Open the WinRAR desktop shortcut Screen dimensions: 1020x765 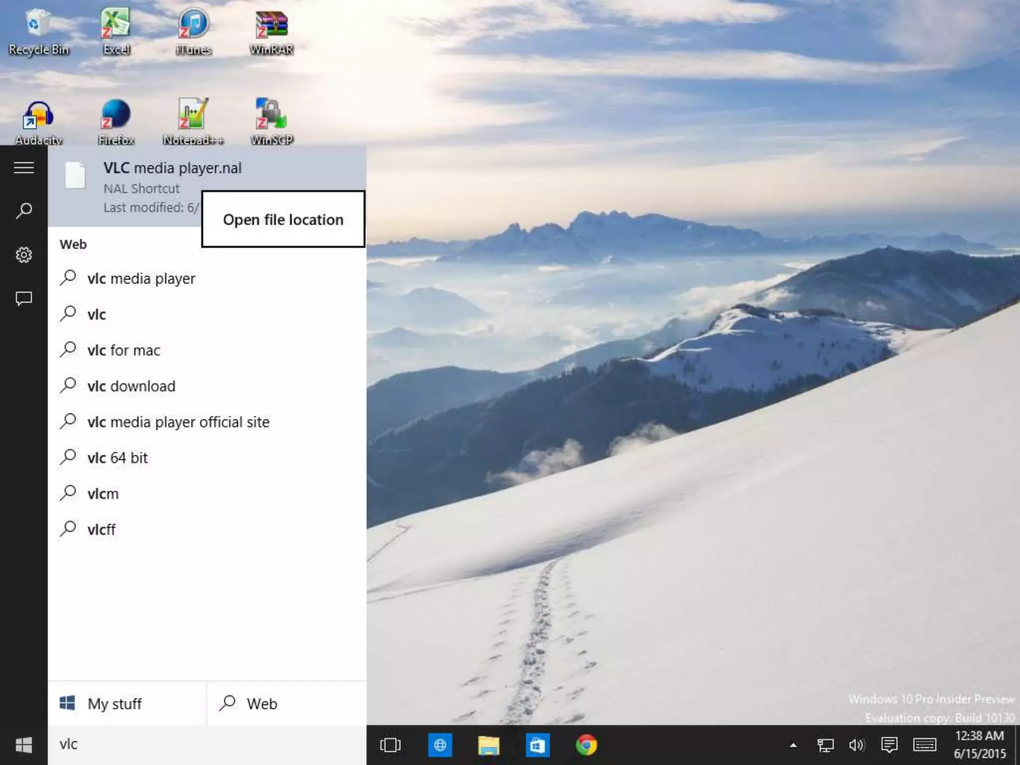(271, 31)
